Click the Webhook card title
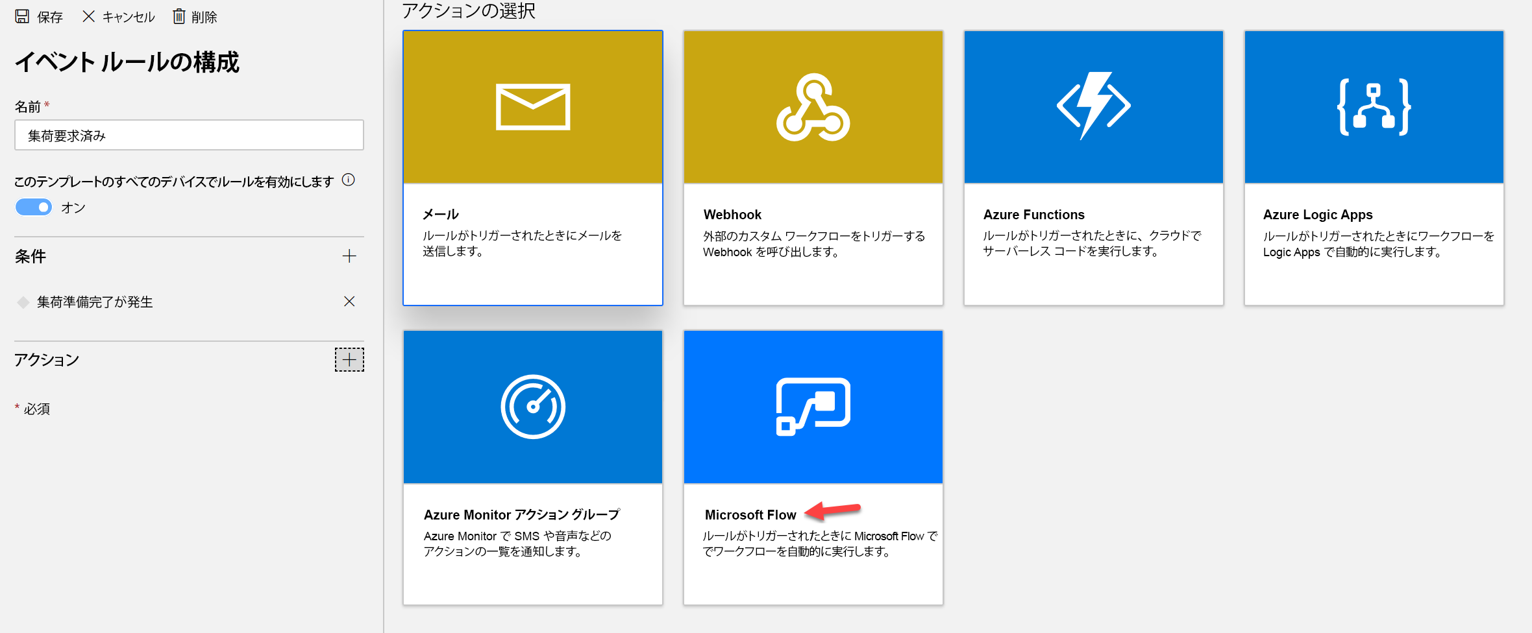 coord(732,215)
